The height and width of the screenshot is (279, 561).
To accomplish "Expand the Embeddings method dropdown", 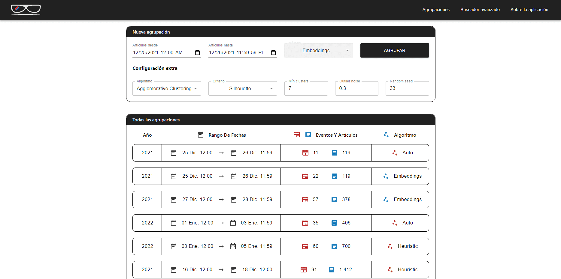I will point(319,51).
